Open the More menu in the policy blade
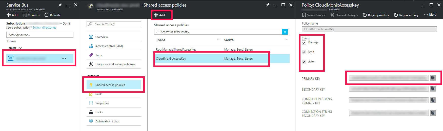Screen dimensions: 443x131 point(430,15)
